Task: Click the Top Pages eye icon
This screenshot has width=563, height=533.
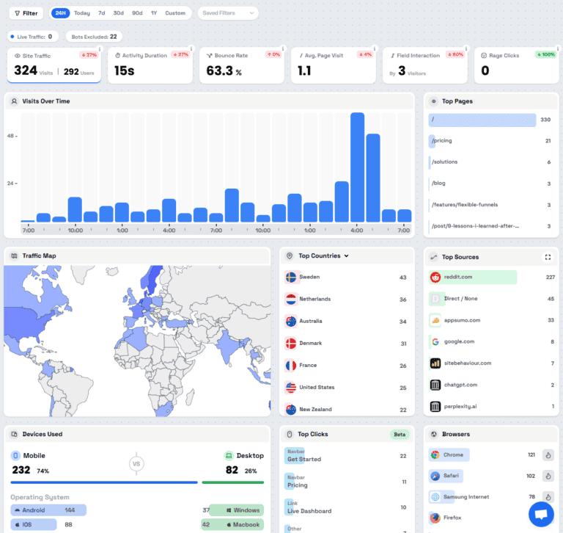Action: coord(434,101)
